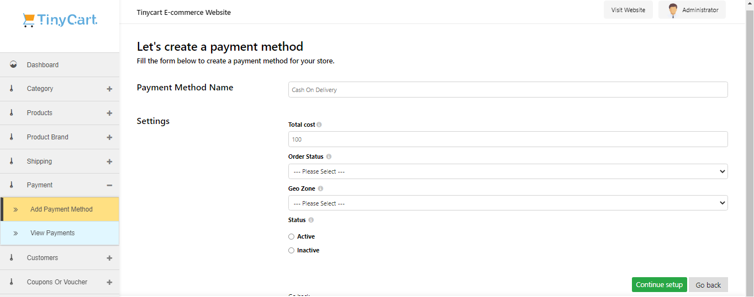The width and height of the screenshot is (754, 297).
Task: Expand the Shipping menu plus sign
Action: coord(109,161)
